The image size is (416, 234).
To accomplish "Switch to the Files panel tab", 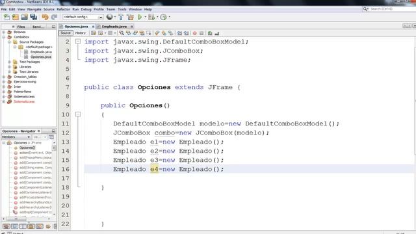I will pos(21,27).
